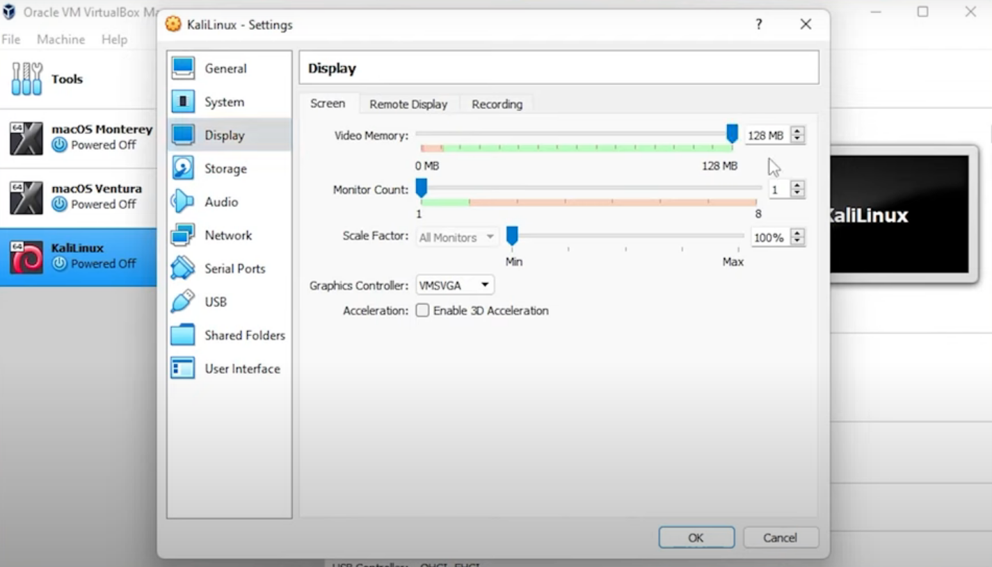Select the macOS Ventura VM icon
The width and height of the screenshot is (992, 567).
pos(26,197)
